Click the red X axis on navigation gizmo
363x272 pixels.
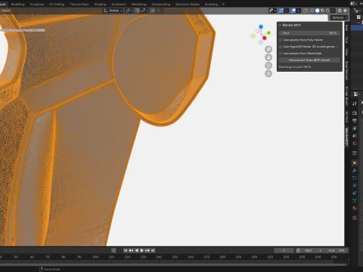(264, 38)
